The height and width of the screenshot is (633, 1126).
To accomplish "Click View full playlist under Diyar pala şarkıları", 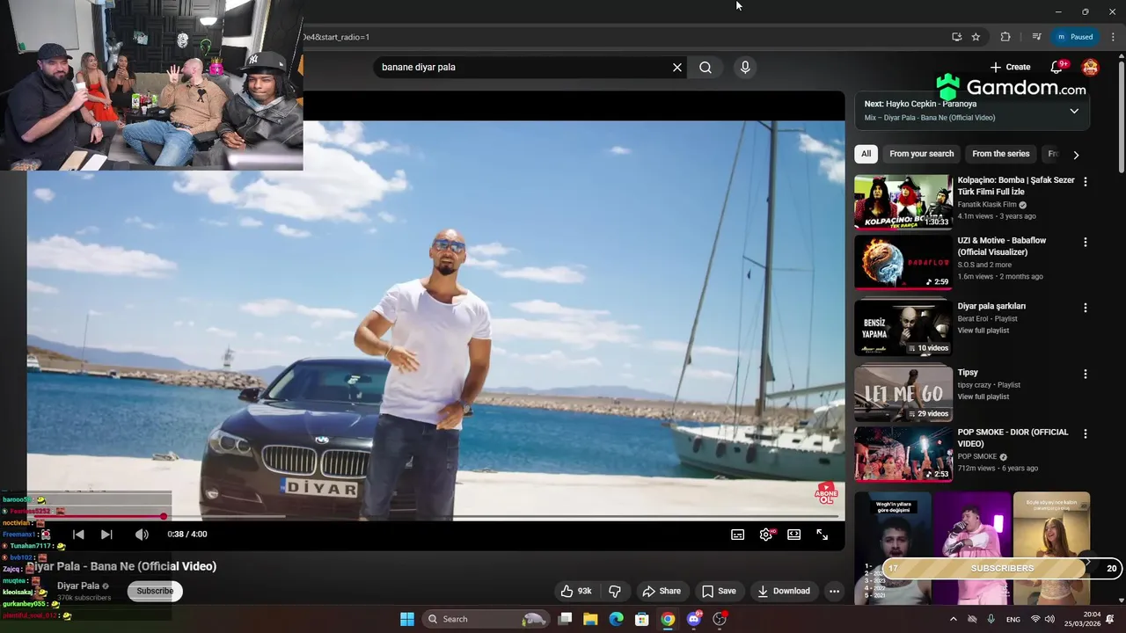I will click(983, 331).
